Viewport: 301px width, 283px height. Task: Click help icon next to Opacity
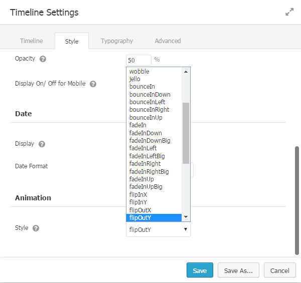(x=43, y=59)
